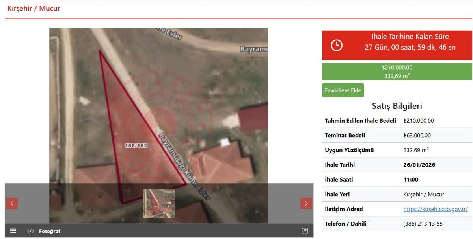This screenshot has height=239, width=473.
Task: Click the Teminat Bedeli amount ₺63.000,00
Action: (417, 135)
